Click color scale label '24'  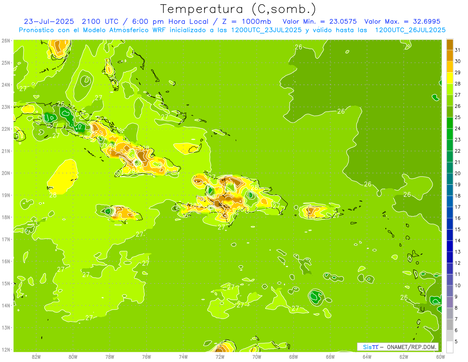click(458, 128)
